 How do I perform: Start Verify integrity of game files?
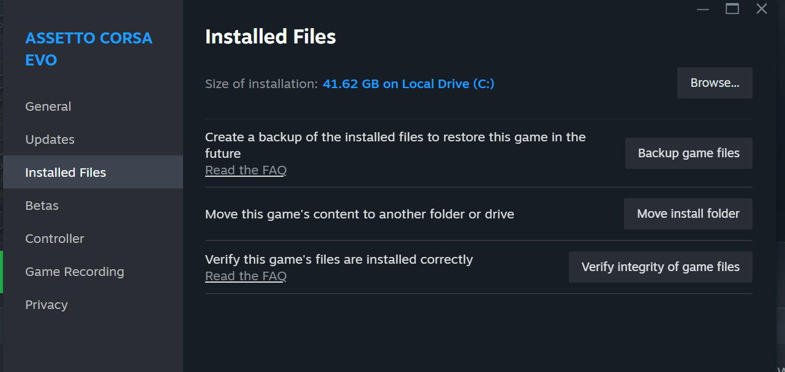pyautogui.click(x=660, y=267)
